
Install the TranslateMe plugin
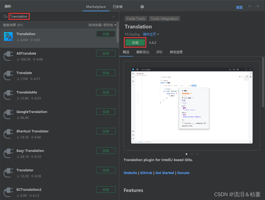(x=106, y=92)
